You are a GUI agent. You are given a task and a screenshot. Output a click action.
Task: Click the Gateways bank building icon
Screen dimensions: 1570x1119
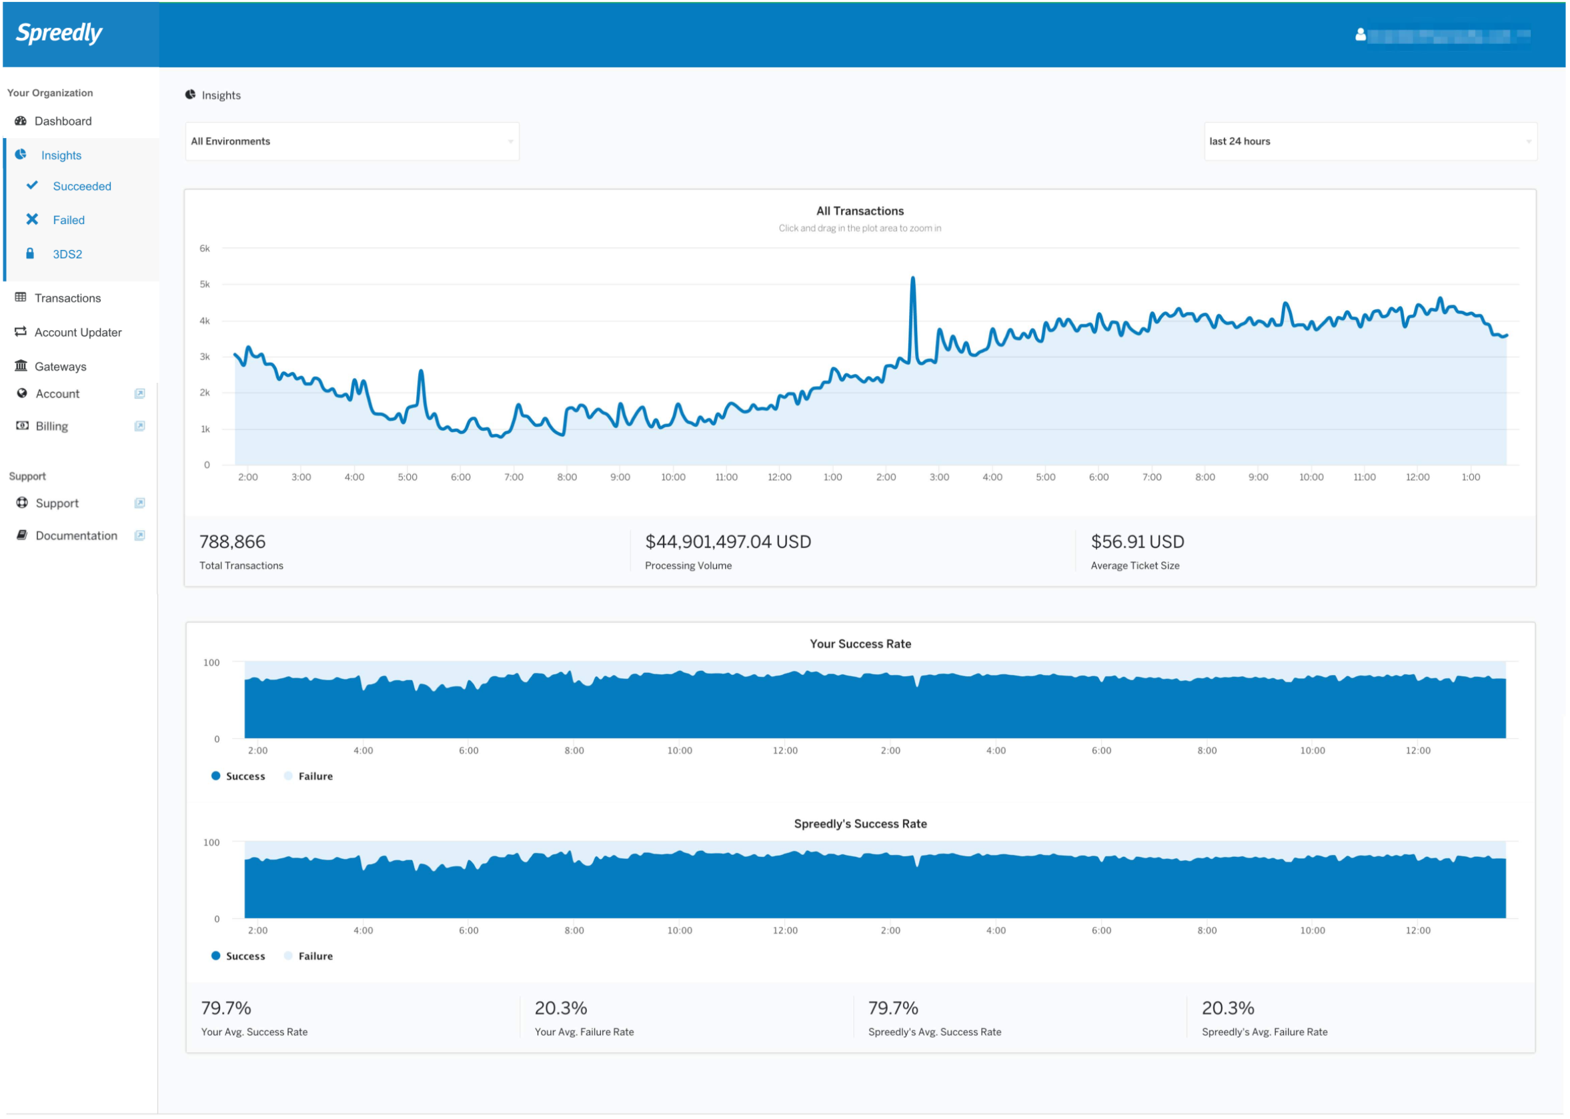click(21, 367)
